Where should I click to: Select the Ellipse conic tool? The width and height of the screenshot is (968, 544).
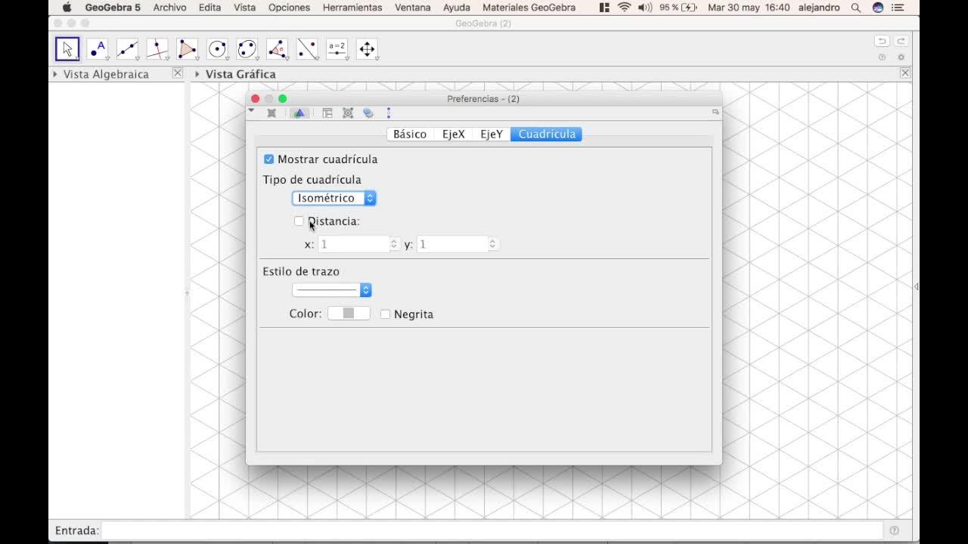[x=247, y=49]
